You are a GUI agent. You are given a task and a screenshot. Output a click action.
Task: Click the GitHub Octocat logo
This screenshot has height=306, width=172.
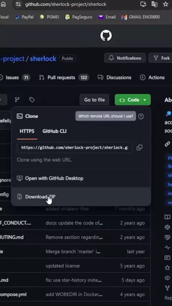pyautogui.click(x=106, y=36)
